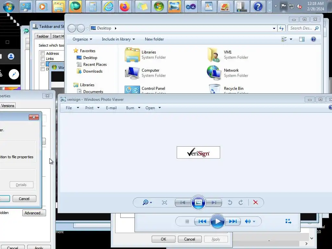
Task: Expand the Explorer address bar history dropdown
Action: [x=274, y=29]
